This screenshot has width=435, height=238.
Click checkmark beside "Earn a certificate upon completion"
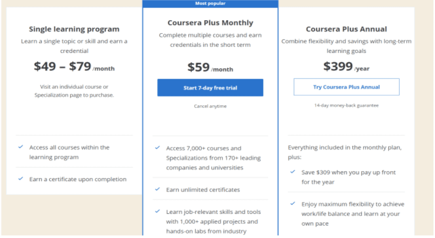pyautogui.click(x=21, y=179)
